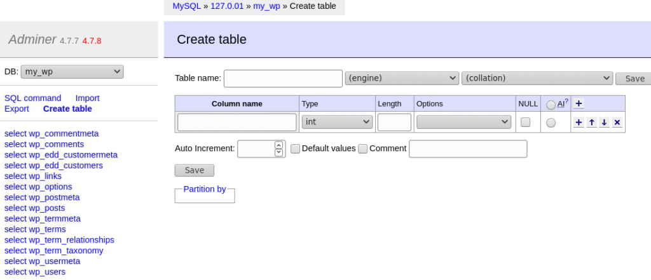This screenshot has height=280, width=651.
Task: Click the AI help question mark
Action: (566, 101)
